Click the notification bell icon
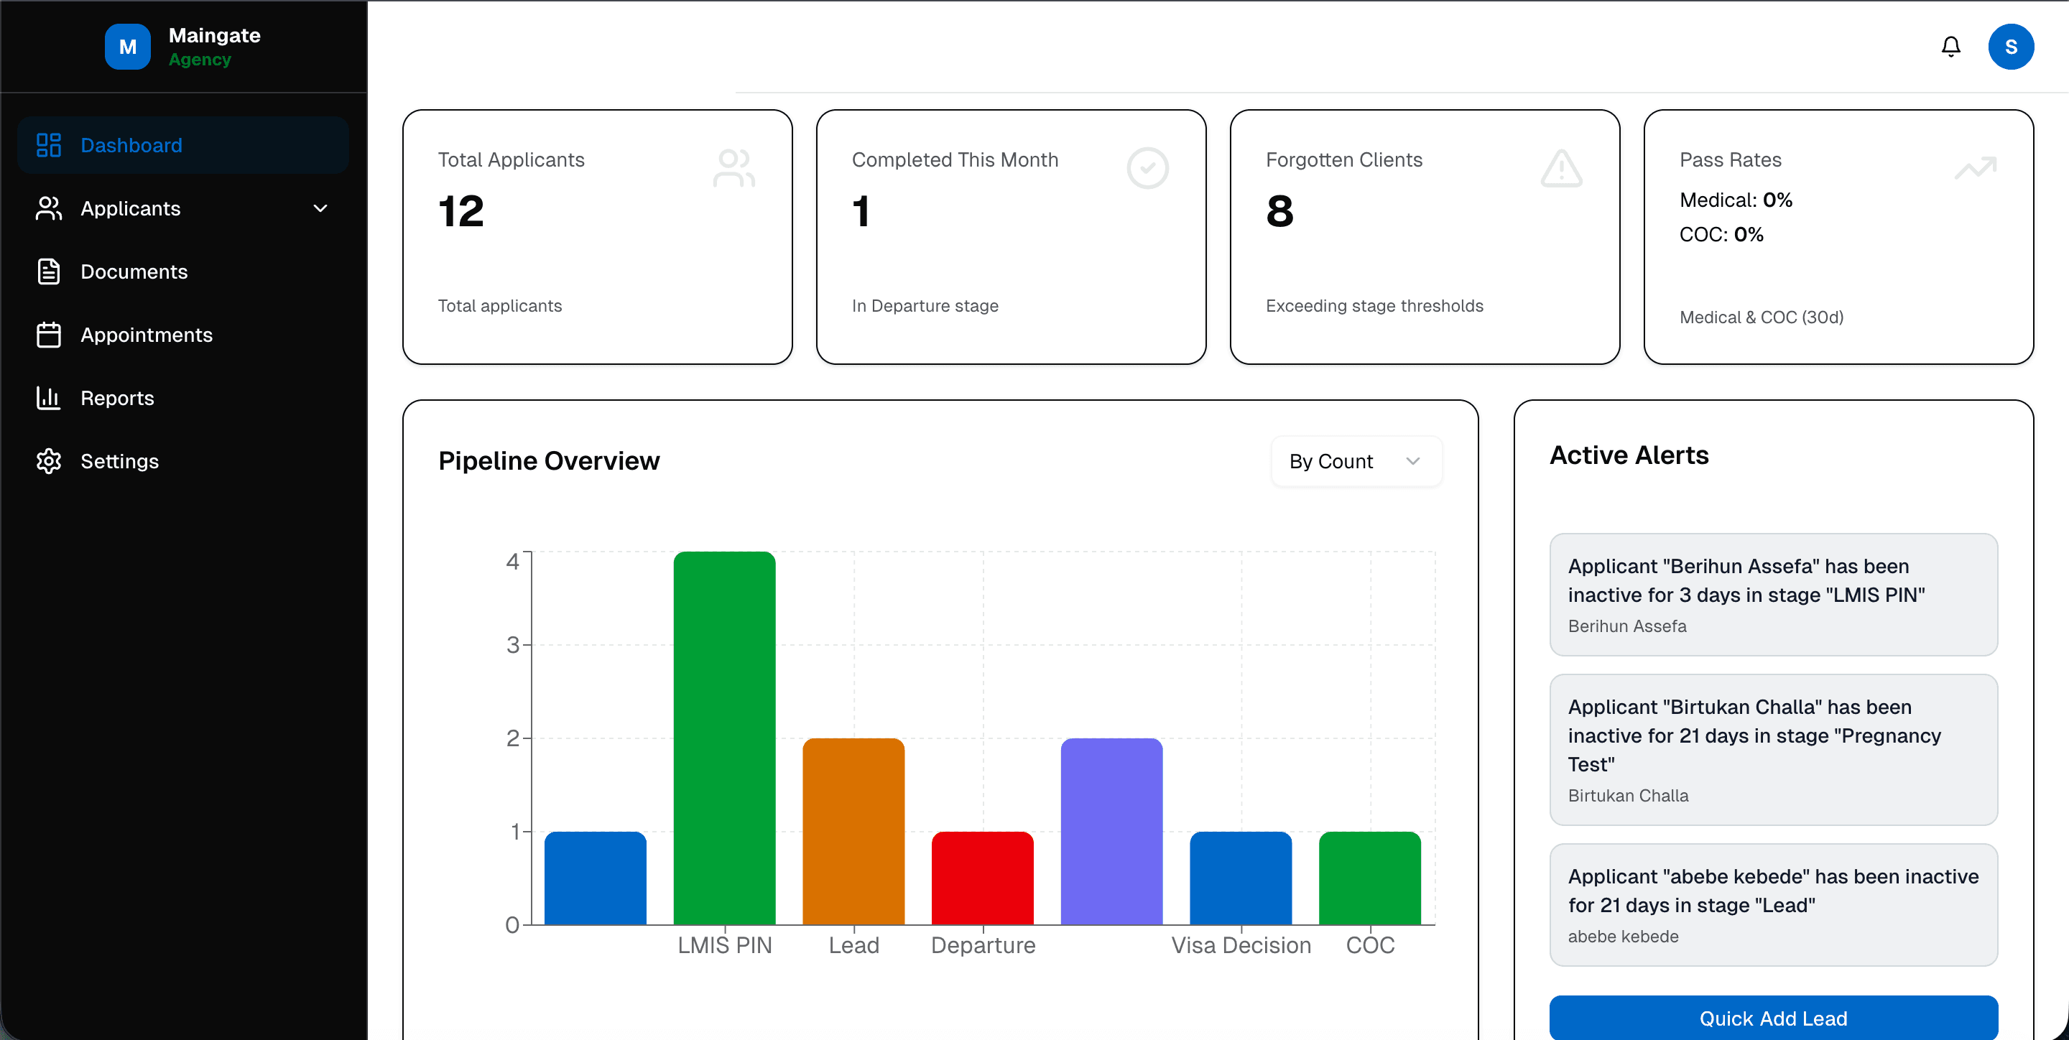 (1950, 47)
